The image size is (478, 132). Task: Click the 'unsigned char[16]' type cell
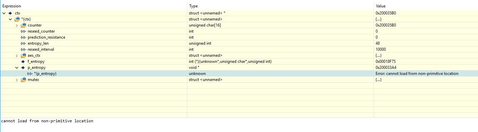[x=205, y=25]
